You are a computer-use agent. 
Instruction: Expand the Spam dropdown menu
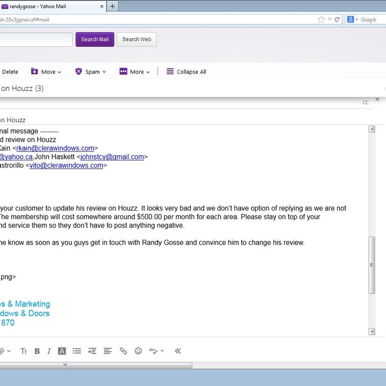coord(90,72)
